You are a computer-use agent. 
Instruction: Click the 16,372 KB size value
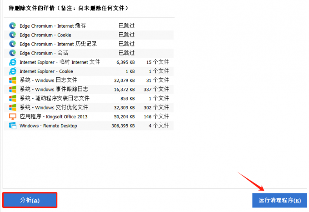pyautogui.click(x=125, y=90)
